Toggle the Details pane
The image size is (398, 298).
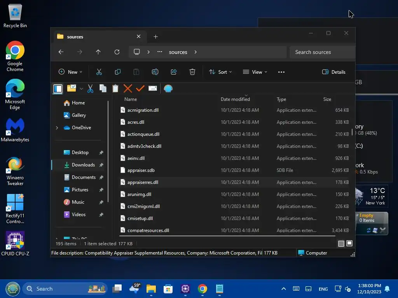coord(333,72)
